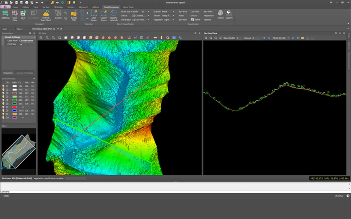Click the Detect fingerprint icon
Viewport: 351px width, 219px height.
pos(220,14)
